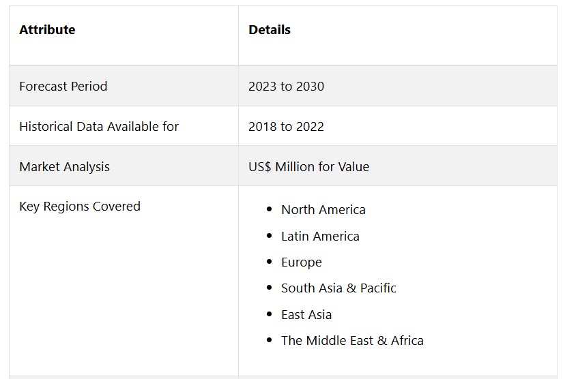Click the bullet beside North America
563x379 pixels.
pyautogui.click(x=270, y=209)
